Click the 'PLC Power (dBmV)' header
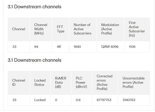Image resolution: width=155 pixels, height=112 pixels. click(81, 83)
